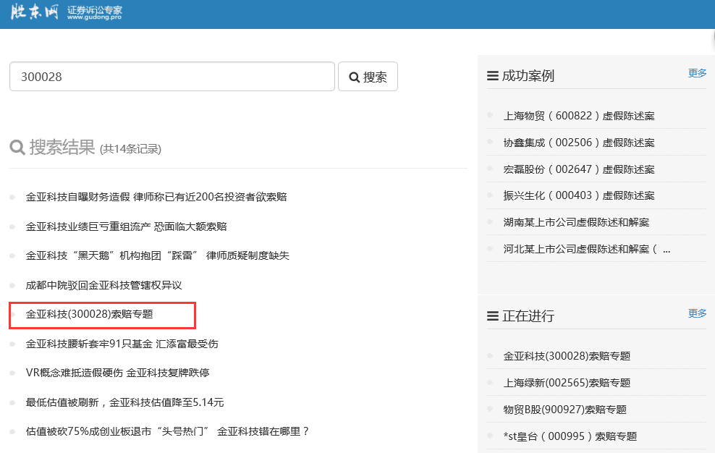Click the 股东网 logo in header
Image resolution: width=715 pixels, height=453 pixels.
click(34, 12)
